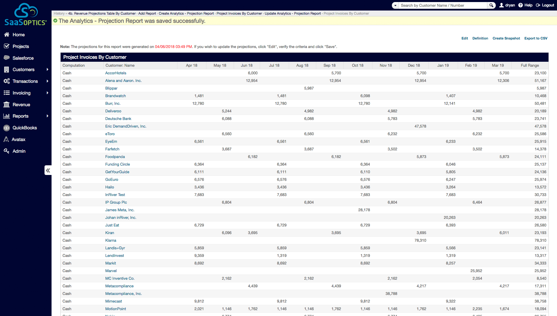This screenshot has height=316, width=557.
Task: Click the Salesforce cloud icon
Action: coord(7,58)
